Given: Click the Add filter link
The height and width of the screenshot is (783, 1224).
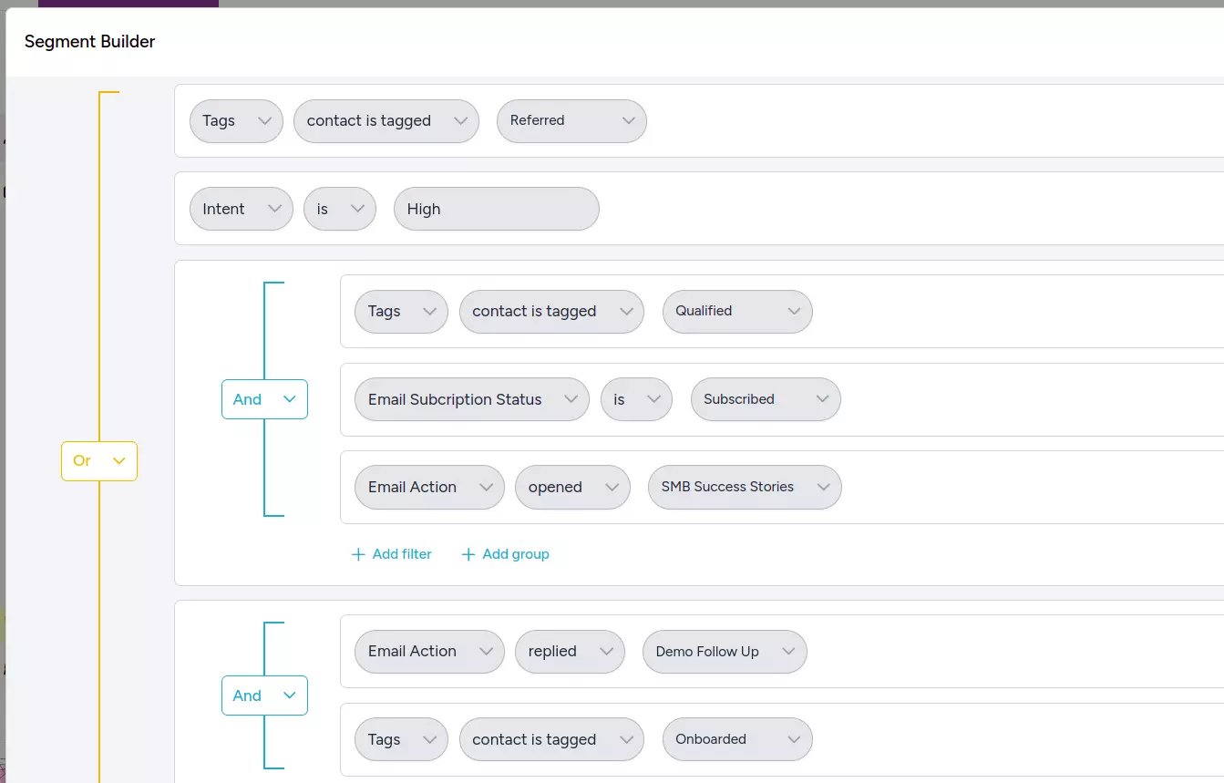Looking at the screenshot, I should click(392, 554).
